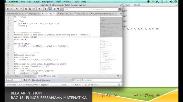Open Find dropdown history arrow
This screenshot has width=183, height=102.
point(89,9)
